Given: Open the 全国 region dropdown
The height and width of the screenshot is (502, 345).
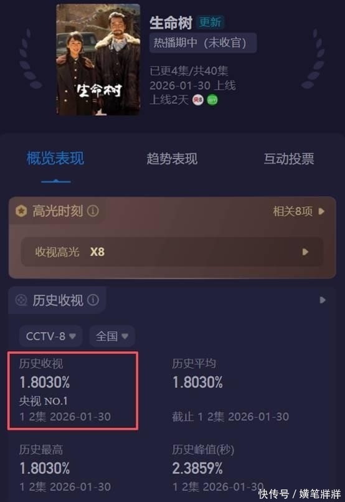Looking at the screenshot, I should [112, 336].
